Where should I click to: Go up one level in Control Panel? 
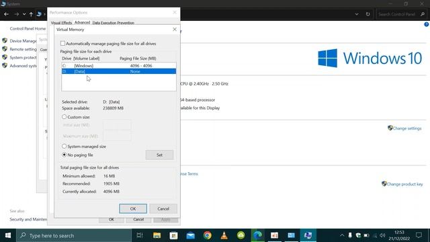32,14
